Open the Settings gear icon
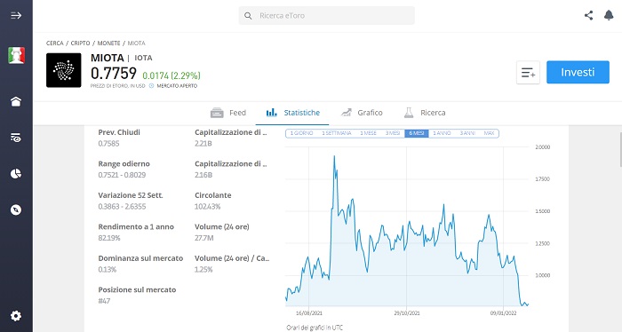Screen dimensions: 622x332 pyautogui.click(x=16, y=316)
